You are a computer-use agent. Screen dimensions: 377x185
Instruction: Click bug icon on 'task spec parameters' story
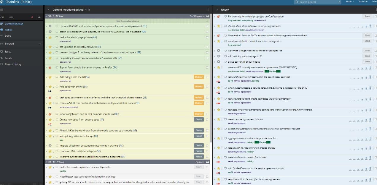(x=50, y=98)
